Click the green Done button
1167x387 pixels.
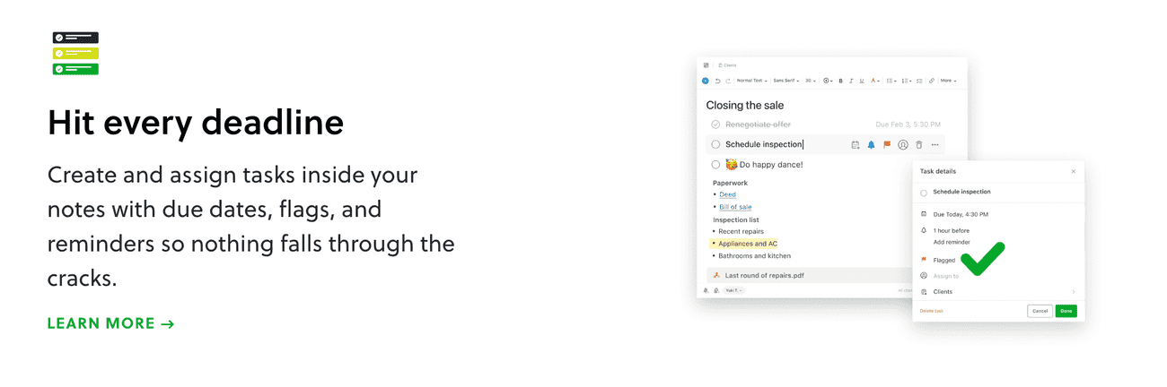pos(1066,311)
